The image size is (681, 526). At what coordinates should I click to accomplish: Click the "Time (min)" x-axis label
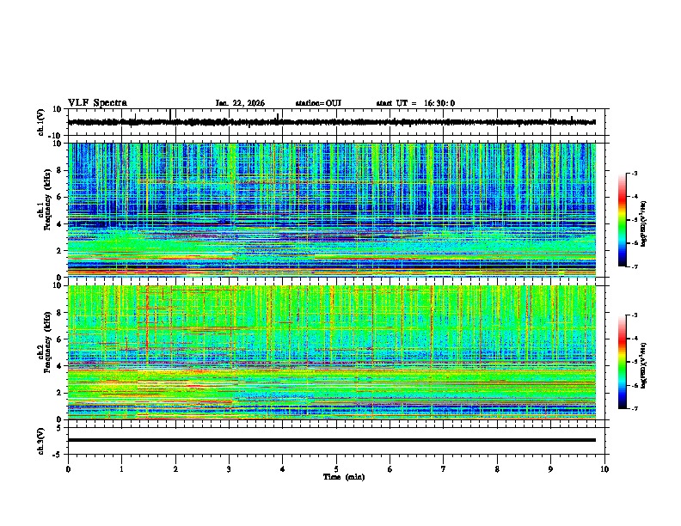[344, 477]
